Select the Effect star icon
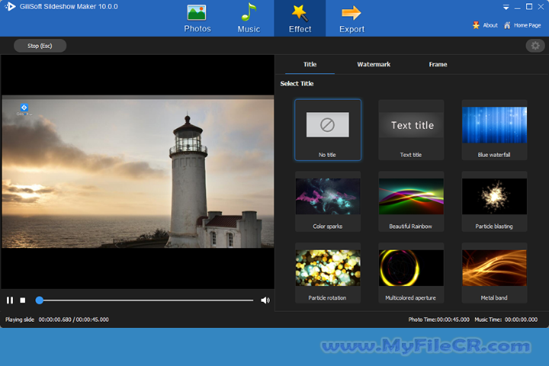 pos(300,13)
